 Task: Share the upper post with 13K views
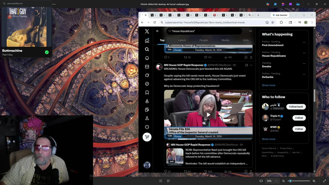[x=251, y=57]
